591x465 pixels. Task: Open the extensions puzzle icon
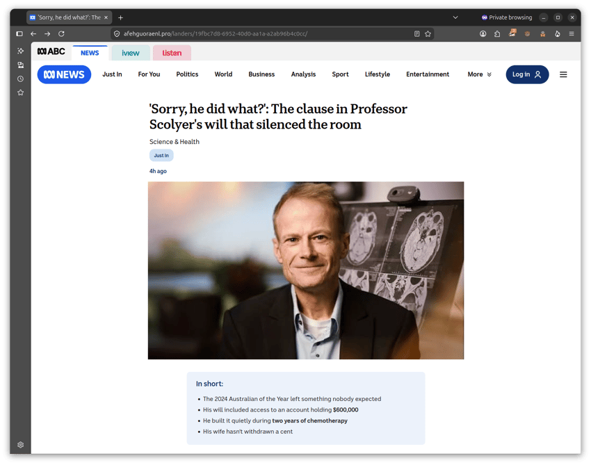(497, 33)
